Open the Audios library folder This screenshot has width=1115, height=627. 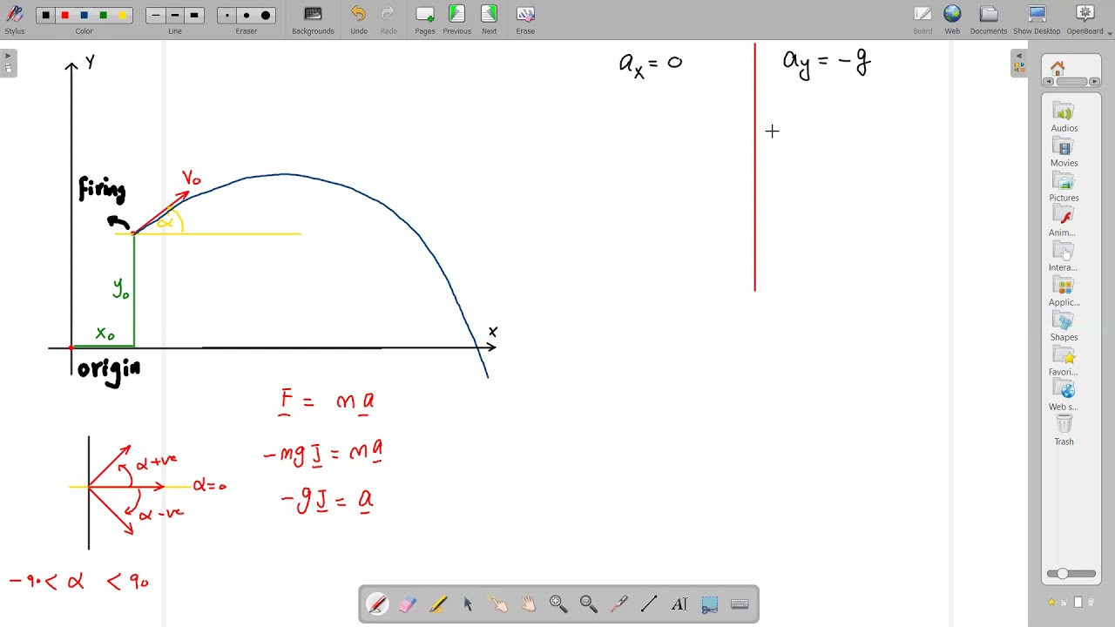(x=1064, y=118)
